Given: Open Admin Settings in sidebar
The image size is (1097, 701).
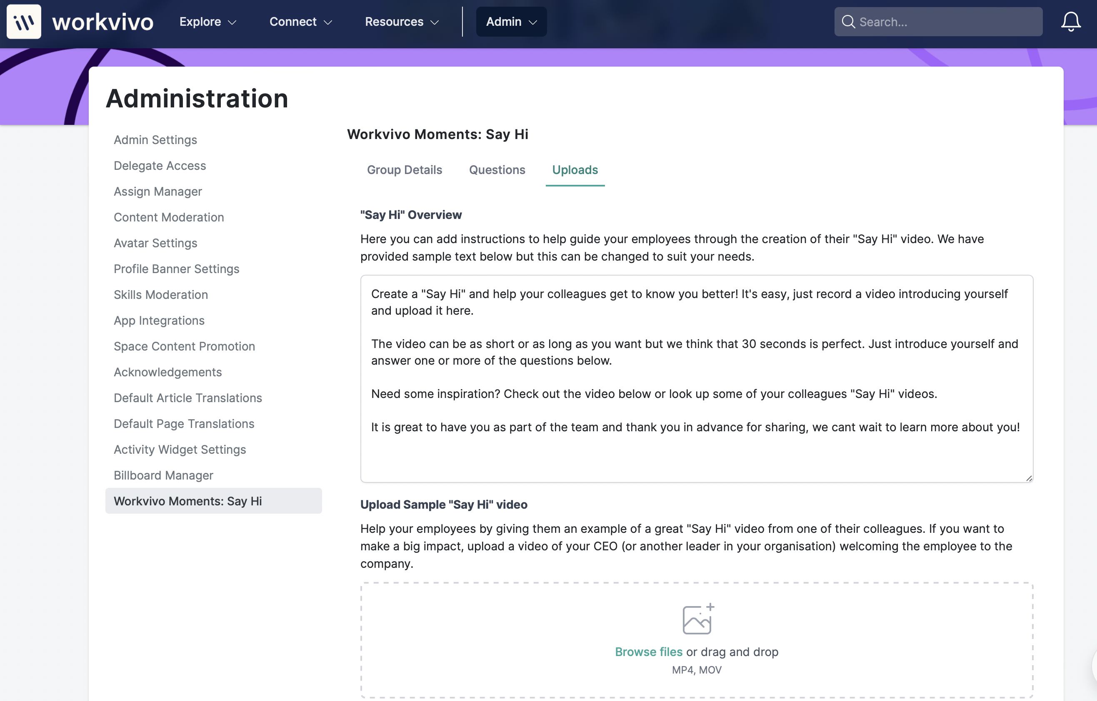Looking at the screenshot, I should (x=155, y=140).
